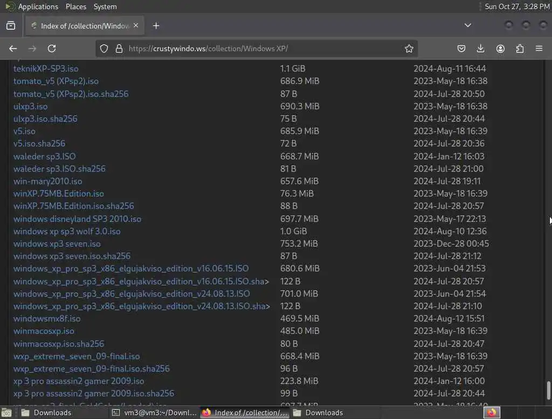Download v5.iso file
Image resolution: width=552 pixels, height=419 pixels.
click(x=24, y=131)
